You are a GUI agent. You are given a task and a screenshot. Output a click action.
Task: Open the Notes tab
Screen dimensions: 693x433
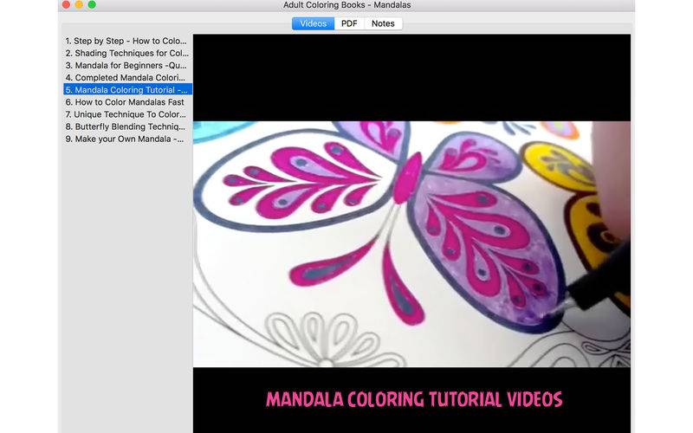tap(383, 23)
